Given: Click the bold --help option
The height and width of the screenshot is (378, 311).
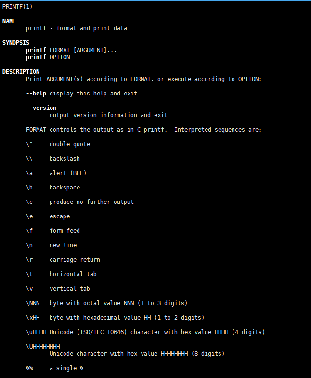Looking at the screenshot, I should click(x=36, y=94).
